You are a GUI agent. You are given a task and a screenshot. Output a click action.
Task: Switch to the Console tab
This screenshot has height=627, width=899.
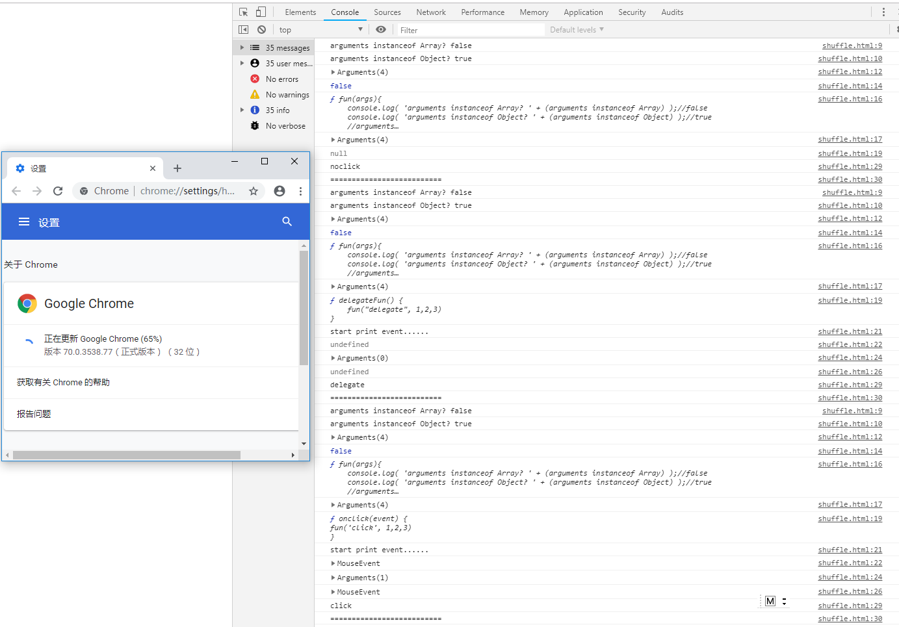[345, 12]
